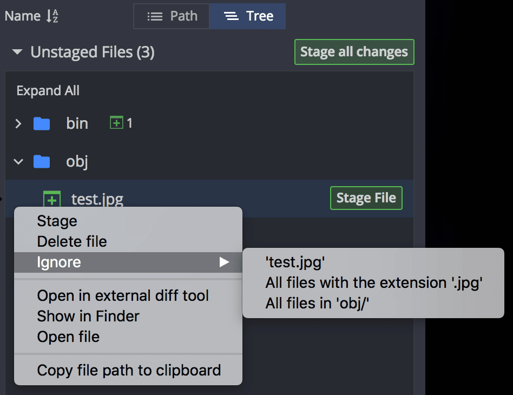Viewport: 513px width, 395px height.
Task: Collapse the Unstaged Files section
Action: 17,52
